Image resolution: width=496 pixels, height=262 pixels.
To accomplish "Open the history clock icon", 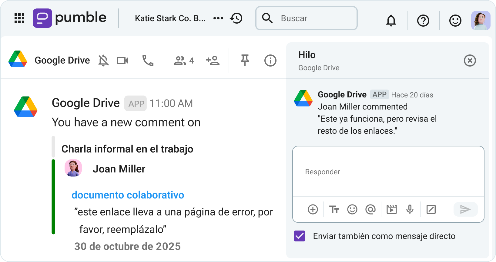I will 236,18.
